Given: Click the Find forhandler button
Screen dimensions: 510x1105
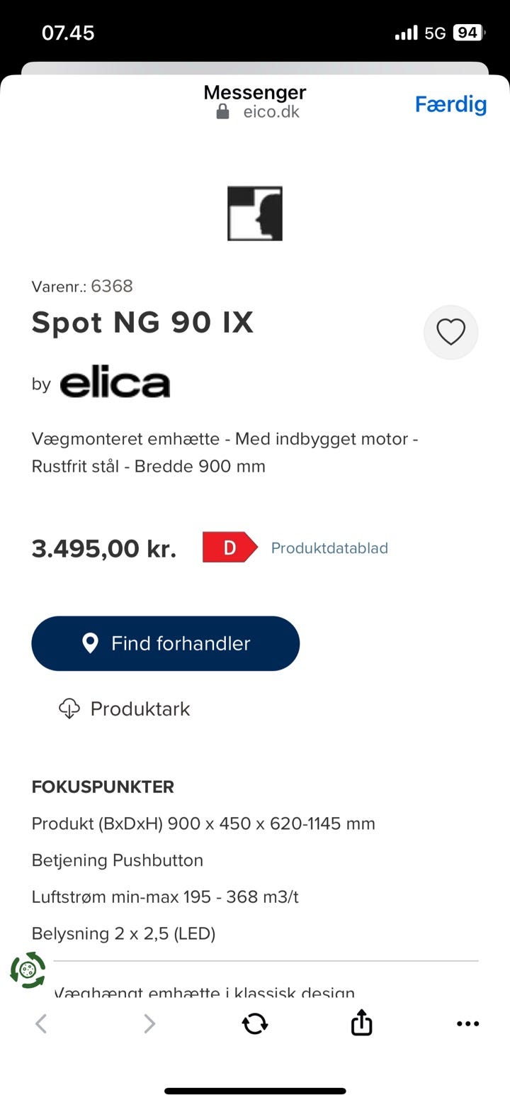Looking at the screenshot, I should pos(166,643).
